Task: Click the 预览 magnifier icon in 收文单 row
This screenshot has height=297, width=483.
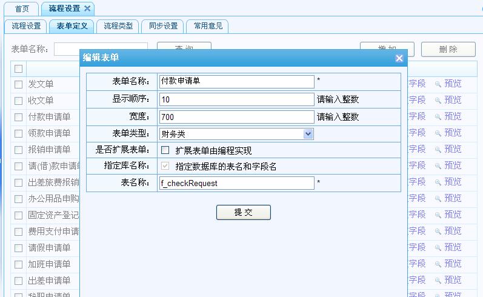Action: 438,101
